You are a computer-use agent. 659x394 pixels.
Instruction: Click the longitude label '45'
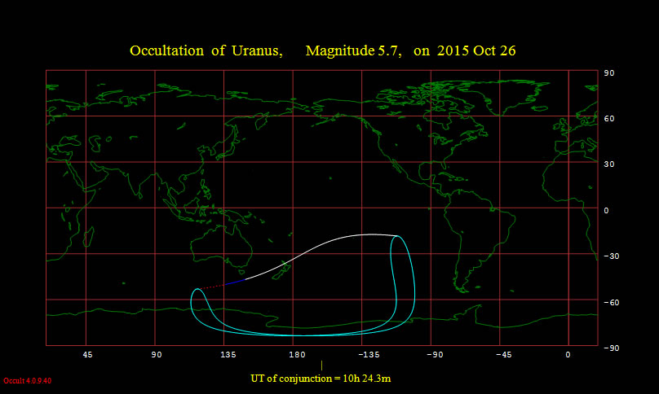87,355
